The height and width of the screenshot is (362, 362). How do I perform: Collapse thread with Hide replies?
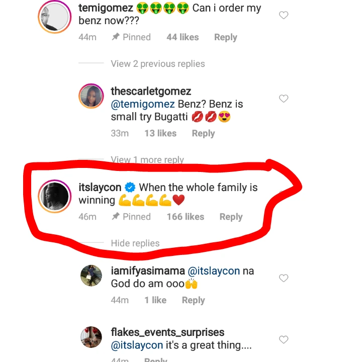135,243
